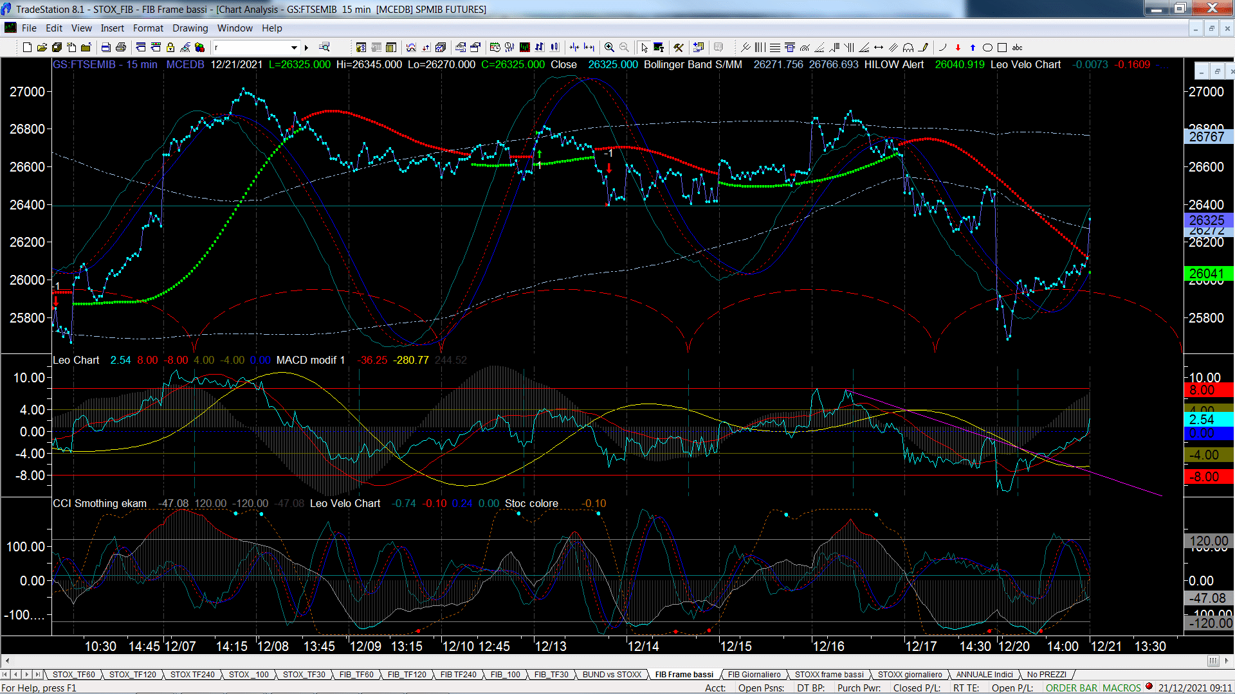Screen dimensions: 1235x694
Task: Open the Format menu
Action: pyautogui.click(x=149, y=28)
